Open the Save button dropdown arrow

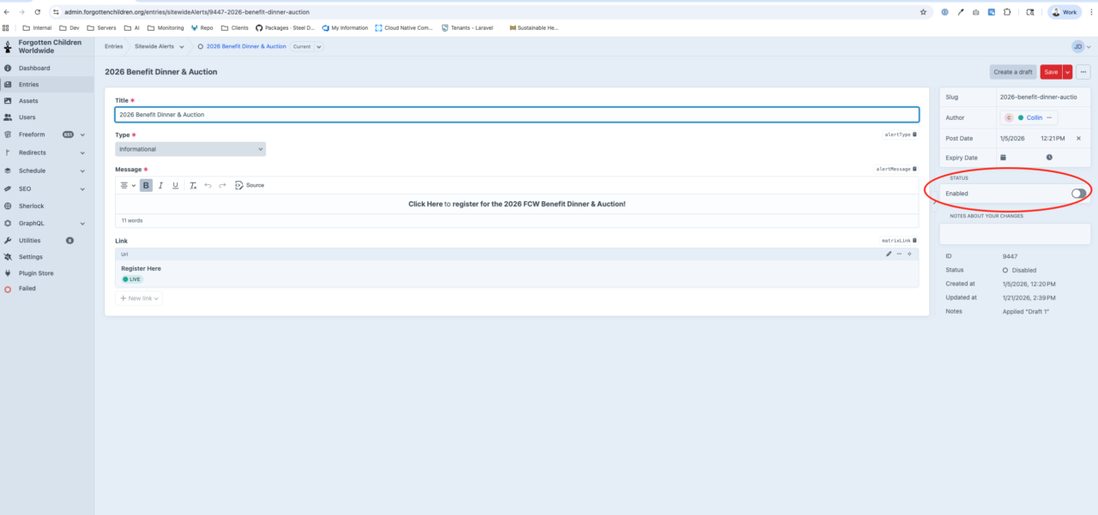pyautogui.click(x=1066, y=72)
